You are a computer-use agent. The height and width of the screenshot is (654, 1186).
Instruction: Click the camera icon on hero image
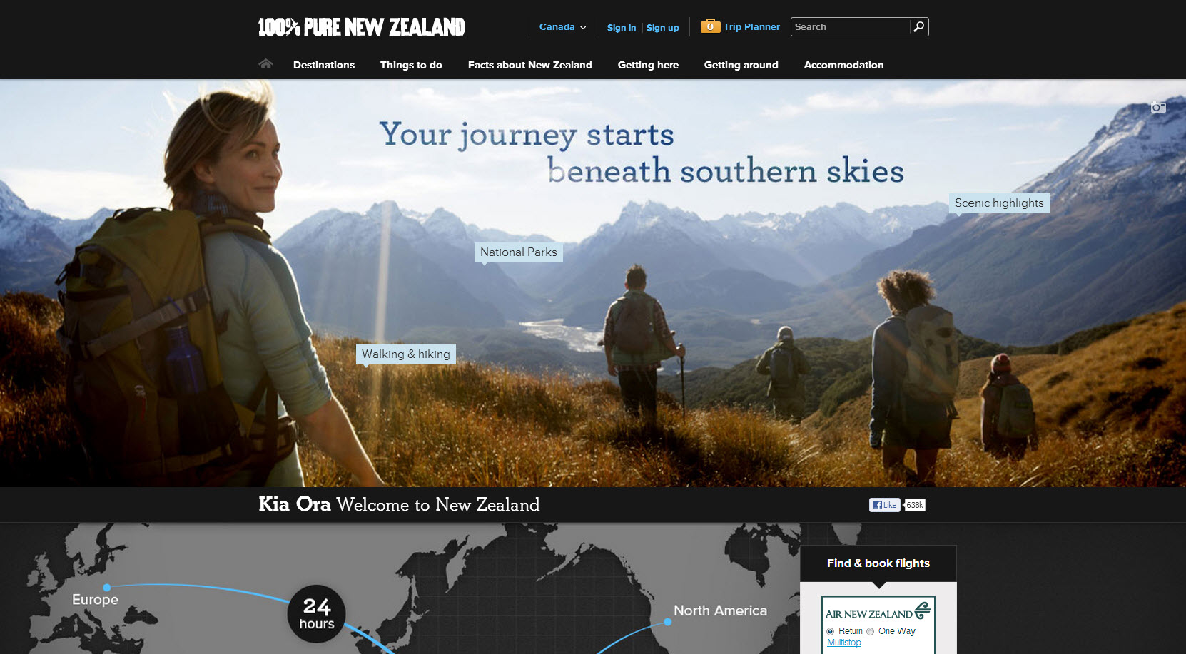(x=1158, y=108)
